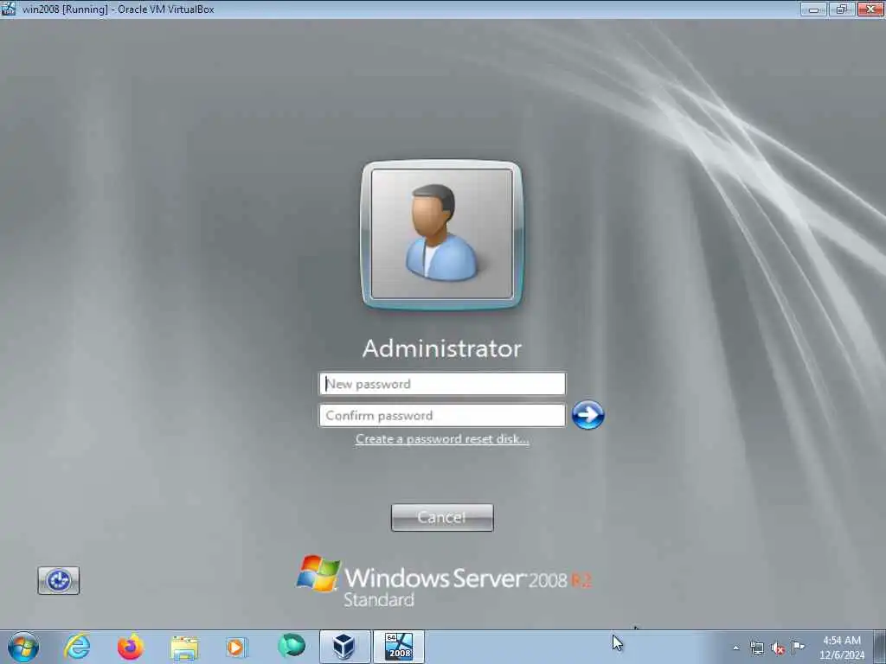
Task: Minimize the VirtualBox window
Action: click(813, 9)
